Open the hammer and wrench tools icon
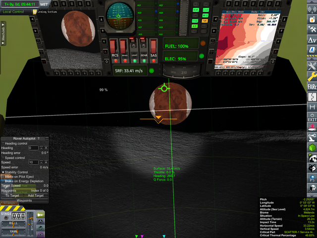The image size is (317, 238). click(x=312, y=29)
